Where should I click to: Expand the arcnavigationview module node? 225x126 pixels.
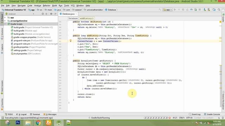click(5, 21)
